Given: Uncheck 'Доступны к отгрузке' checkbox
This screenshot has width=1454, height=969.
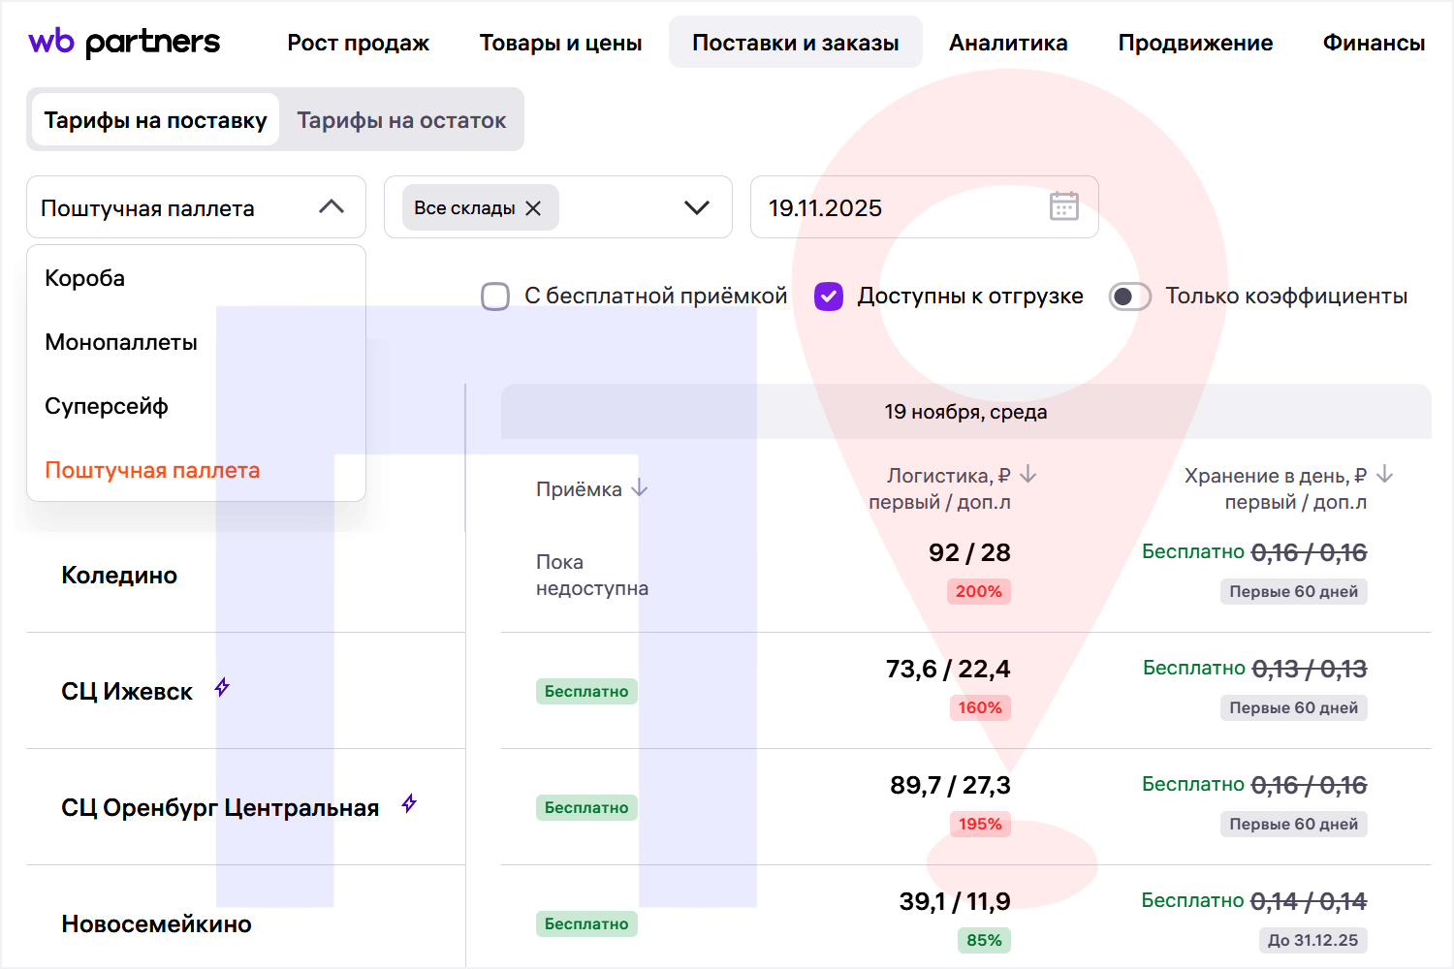Looking at the screenshot, I should [829, 297].
